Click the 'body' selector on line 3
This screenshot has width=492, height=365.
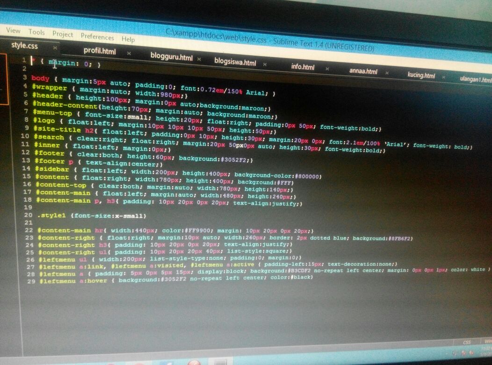click(41, 79)
